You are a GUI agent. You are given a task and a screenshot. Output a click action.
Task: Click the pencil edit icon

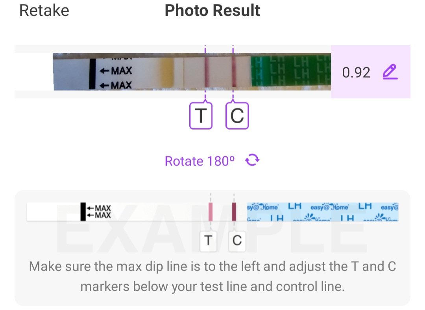click(x=390, y=72)
